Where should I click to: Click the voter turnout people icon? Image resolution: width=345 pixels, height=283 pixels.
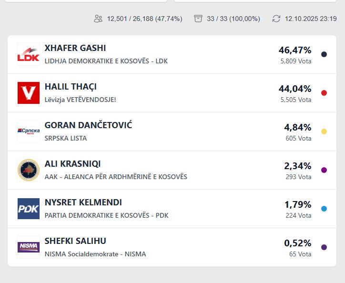coord(98,19)
